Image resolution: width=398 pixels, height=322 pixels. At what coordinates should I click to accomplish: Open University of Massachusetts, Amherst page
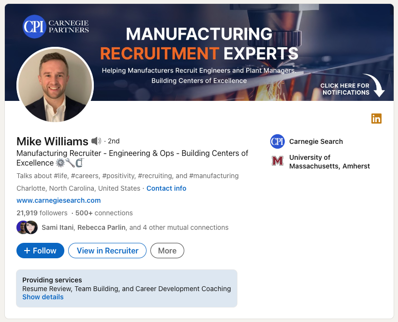[329, 162]
